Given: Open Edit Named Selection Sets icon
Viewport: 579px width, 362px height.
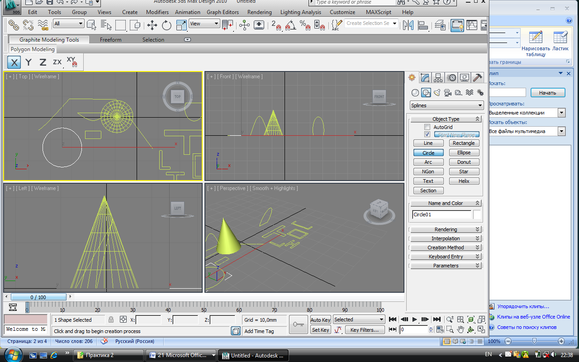Looking at the screenshot, I should [x=337, y=25].
